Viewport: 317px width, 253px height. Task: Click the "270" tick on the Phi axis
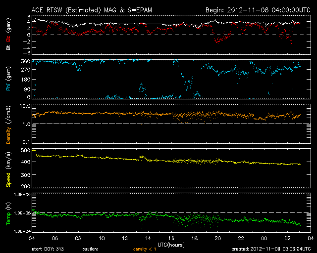click(x=26, y=70)
